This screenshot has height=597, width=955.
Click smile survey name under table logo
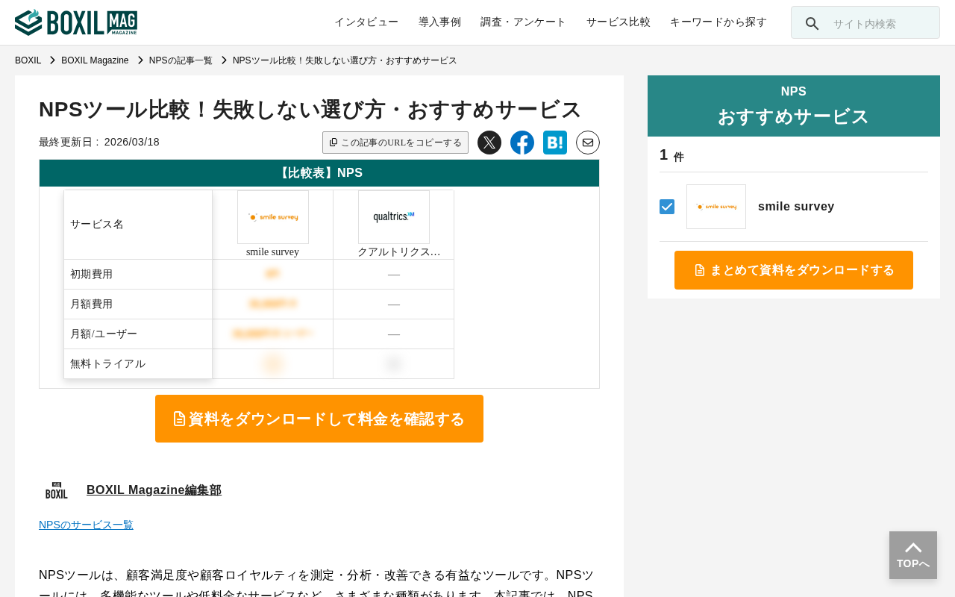pyautogui.click(x=272, y=252)
